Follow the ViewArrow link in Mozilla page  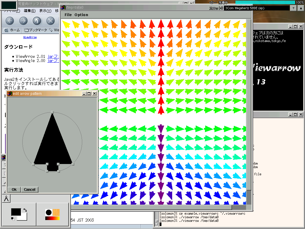tap(30, 37)
